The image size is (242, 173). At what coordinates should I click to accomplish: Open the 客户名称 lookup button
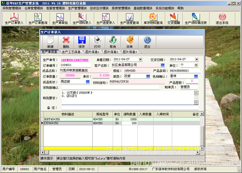click(x=163, y=65)
